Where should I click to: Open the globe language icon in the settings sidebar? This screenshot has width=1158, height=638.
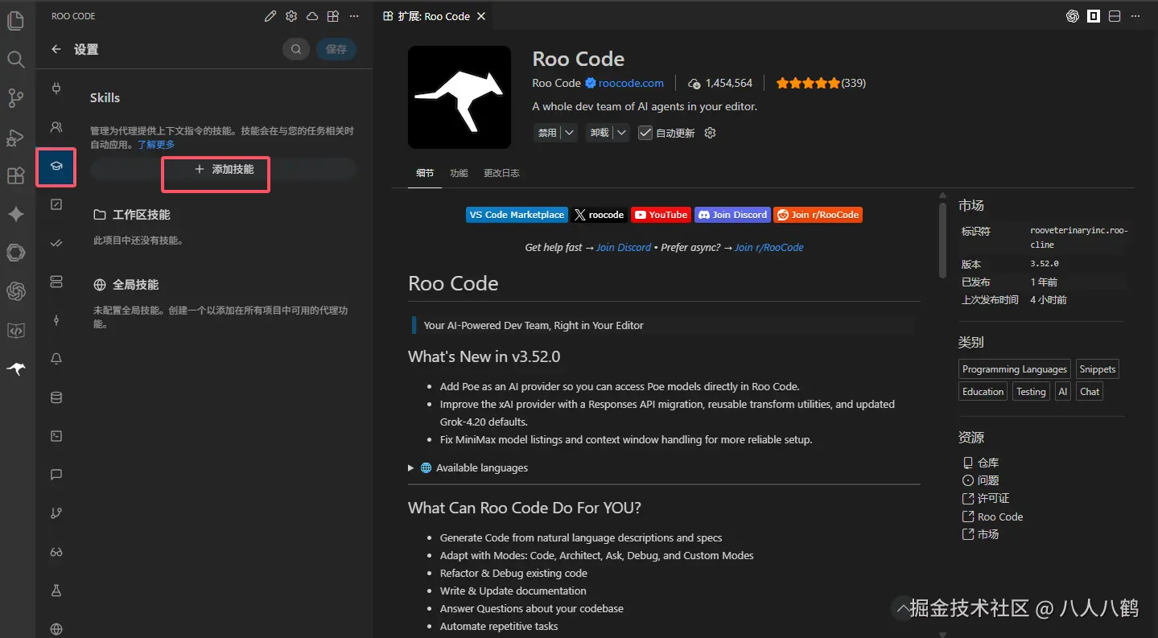pos(56,629)
